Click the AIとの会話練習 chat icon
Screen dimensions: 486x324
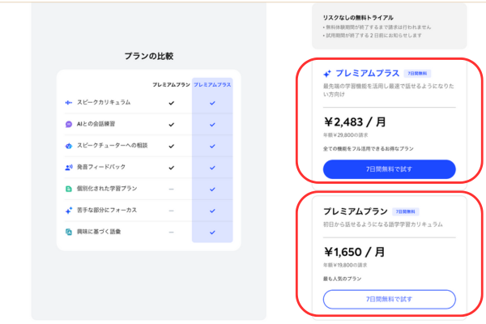coord(69,124)
